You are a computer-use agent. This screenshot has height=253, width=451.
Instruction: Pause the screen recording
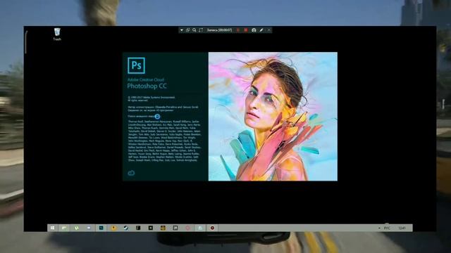pos(238,30)
